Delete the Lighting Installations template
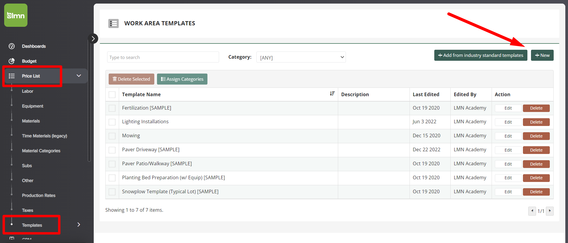Image resolution: width=568 pixels, height=243 pixels. click(536, 122)
